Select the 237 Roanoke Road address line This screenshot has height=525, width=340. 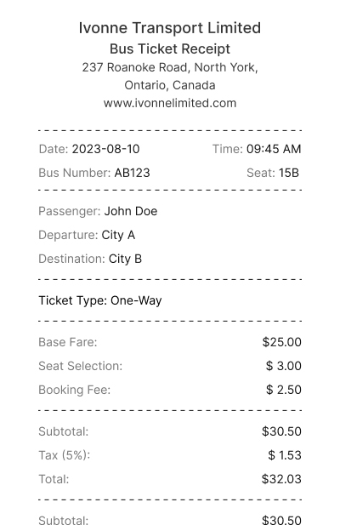click(x=170, y=67)
